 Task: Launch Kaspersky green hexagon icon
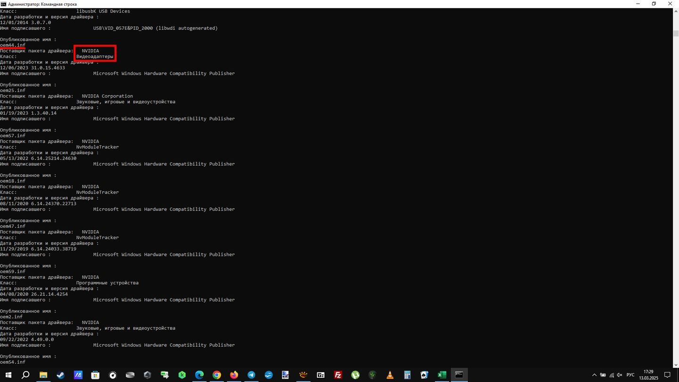(x=182, y=375)
